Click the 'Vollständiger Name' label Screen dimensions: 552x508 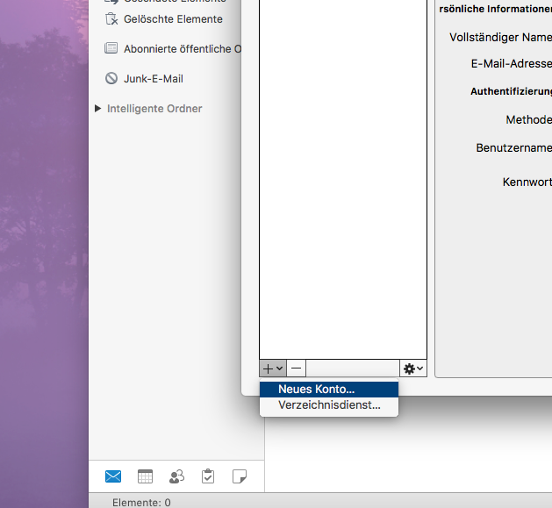[500, 38]
